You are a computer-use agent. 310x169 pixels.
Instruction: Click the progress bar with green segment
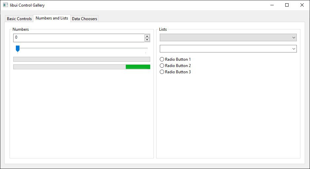coord(82,67)
